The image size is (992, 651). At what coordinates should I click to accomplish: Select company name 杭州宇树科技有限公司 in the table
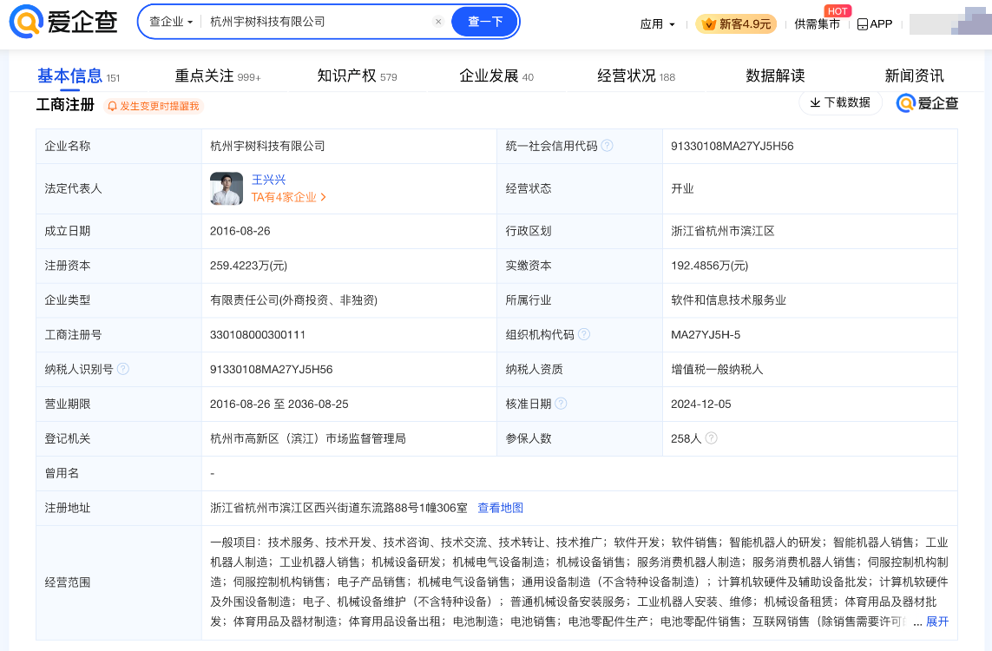pyautogui.click(x=267, y=146)
